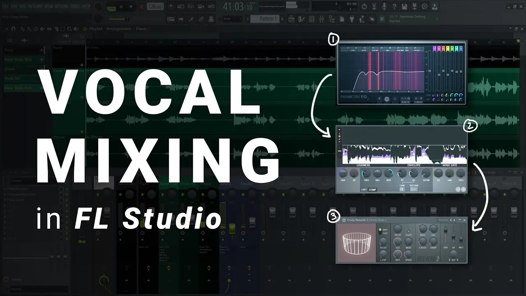Open the Channel rack icon
This screenshot has height=296, width=526.
click(x=311, y=19)
